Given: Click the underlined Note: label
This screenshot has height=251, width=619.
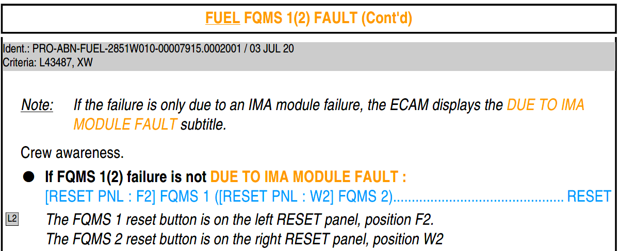Looking at the screenshot, I should click(x=37, y=105).
